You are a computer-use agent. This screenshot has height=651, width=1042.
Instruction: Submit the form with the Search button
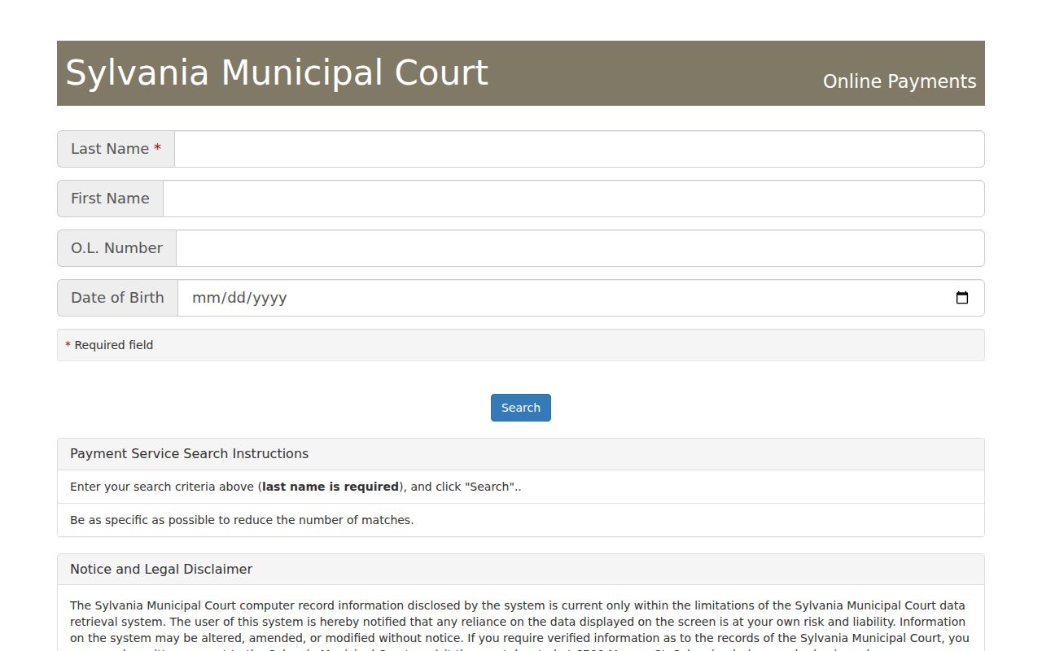[x=521, y=408]
